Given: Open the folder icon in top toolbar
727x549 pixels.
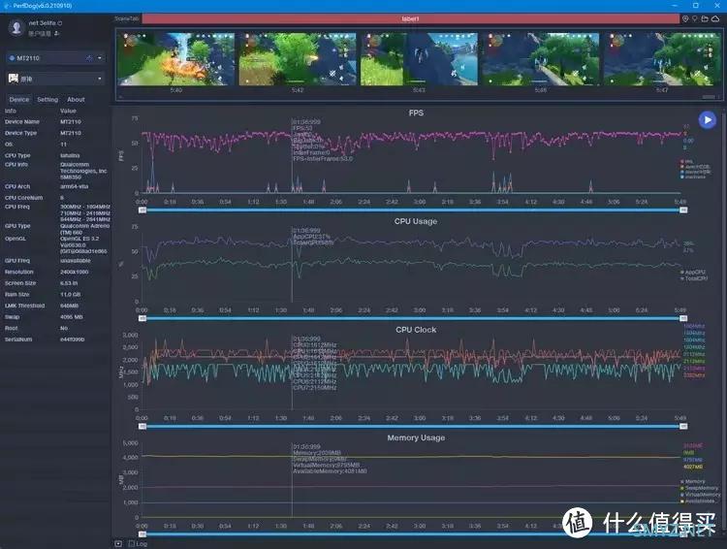Looking at the screenshot, I should tap(705, 18).
